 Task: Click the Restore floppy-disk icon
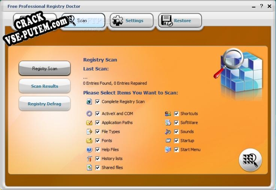(167, 21)
